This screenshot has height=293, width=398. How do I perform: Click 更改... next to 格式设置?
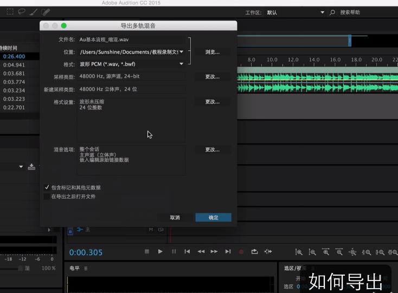click(x=213, y=102)
